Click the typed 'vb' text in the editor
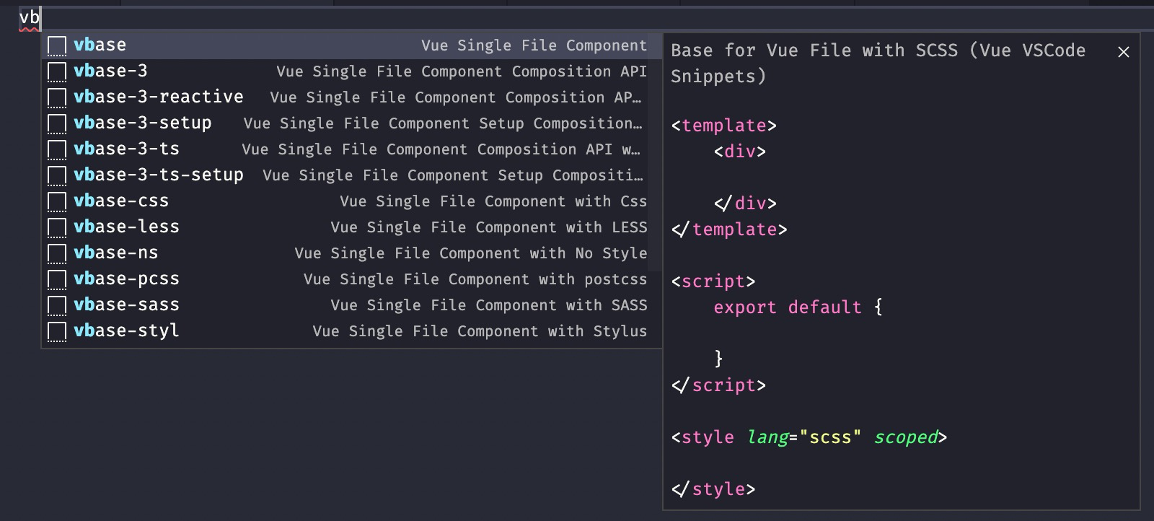This screenshot has height=521, width=1154. [x=30, y=17]
